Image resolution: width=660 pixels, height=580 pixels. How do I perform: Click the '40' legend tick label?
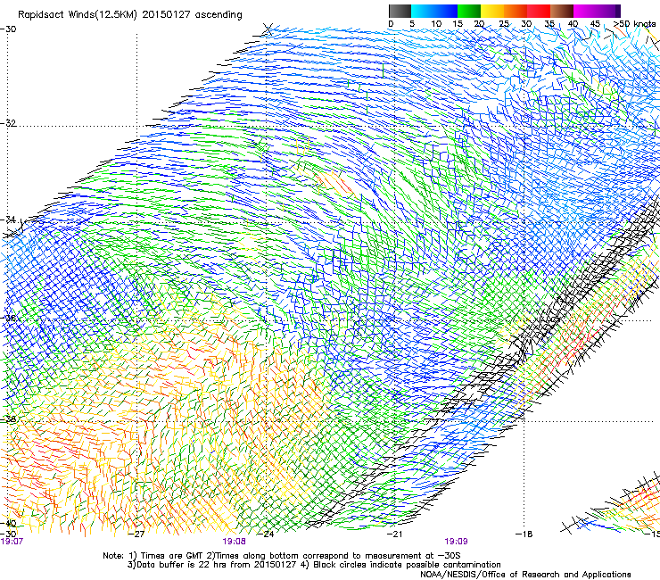click(573, 24)
